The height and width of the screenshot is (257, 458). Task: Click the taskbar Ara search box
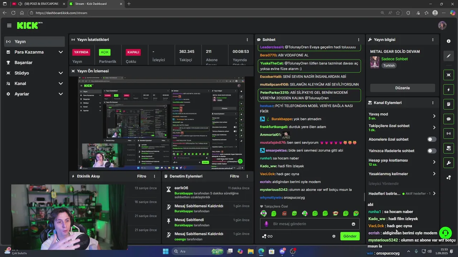point(198,251)
